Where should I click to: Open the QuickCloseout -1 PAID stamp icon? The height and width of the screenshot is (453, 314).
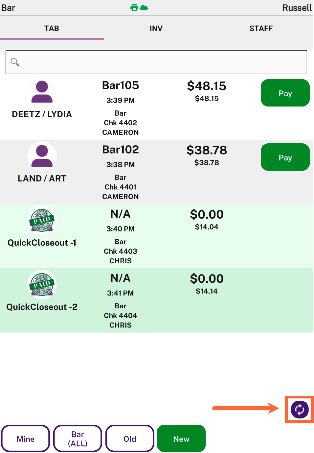coord(42,220)
